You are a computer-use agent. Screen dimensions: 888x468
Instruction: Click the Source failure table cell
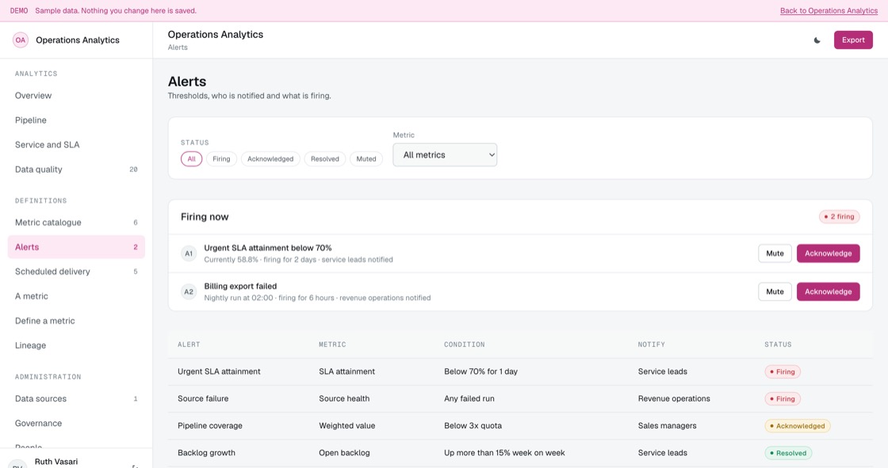coord(203,399)
